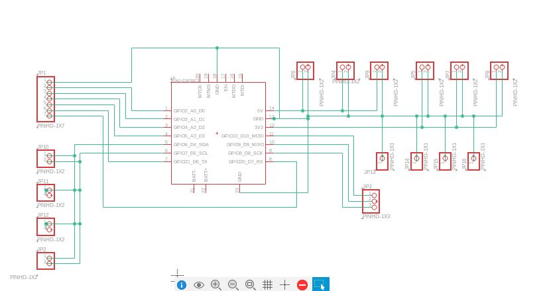
Task: Click the JP1 name label
Action: (x=42, y=73)
